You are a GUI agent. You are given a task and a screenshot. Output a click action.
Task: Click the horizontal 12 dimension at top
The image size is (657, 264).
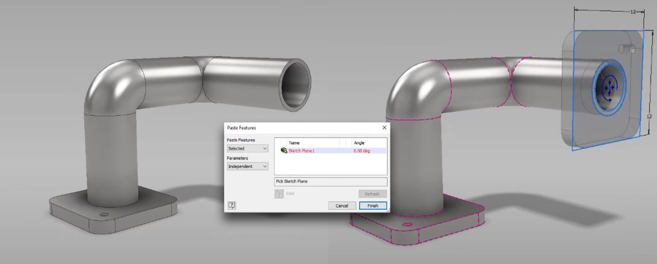[x=633, y=12]
